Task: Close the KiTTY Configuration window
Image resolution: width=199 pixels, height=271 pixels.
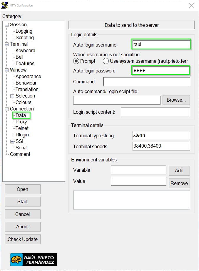Action: coord(191,6)
